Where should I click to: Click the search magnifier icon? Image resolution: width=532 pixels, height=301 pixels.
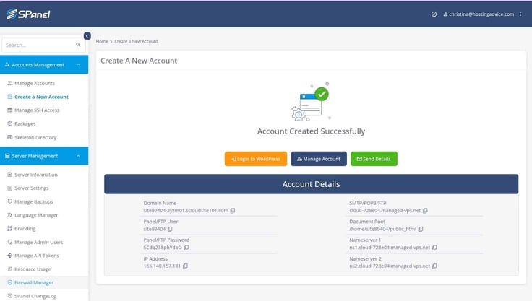(x=78, y=45)
